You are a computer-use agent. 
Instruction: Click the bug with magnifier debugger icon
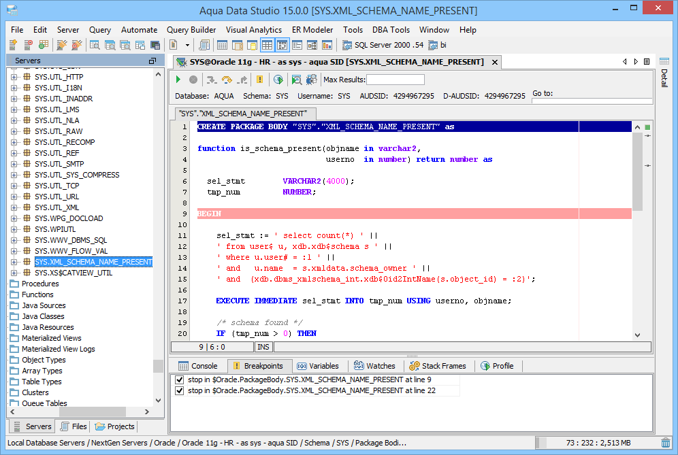pyautogui.click(x=311, y=80)
